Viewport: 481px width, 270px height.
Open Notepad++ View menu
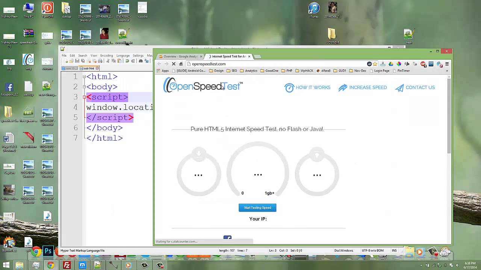click(94, 55)
